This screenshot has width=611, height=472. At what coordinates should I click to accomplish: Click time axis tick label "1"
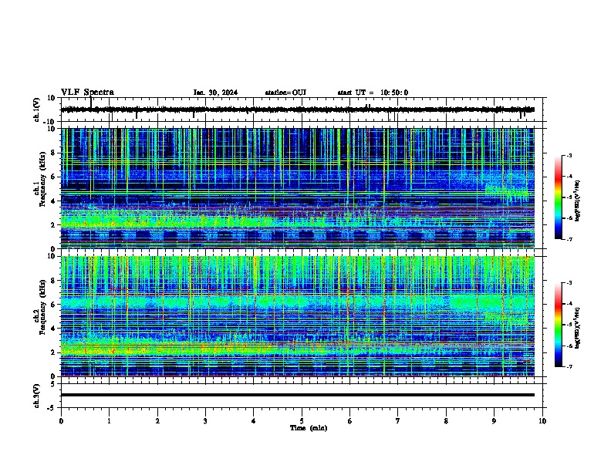pos(109,421)
